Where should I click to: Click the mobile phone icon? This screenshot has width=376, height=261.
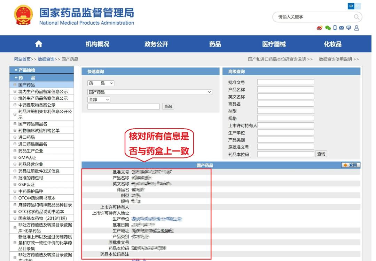335,28
